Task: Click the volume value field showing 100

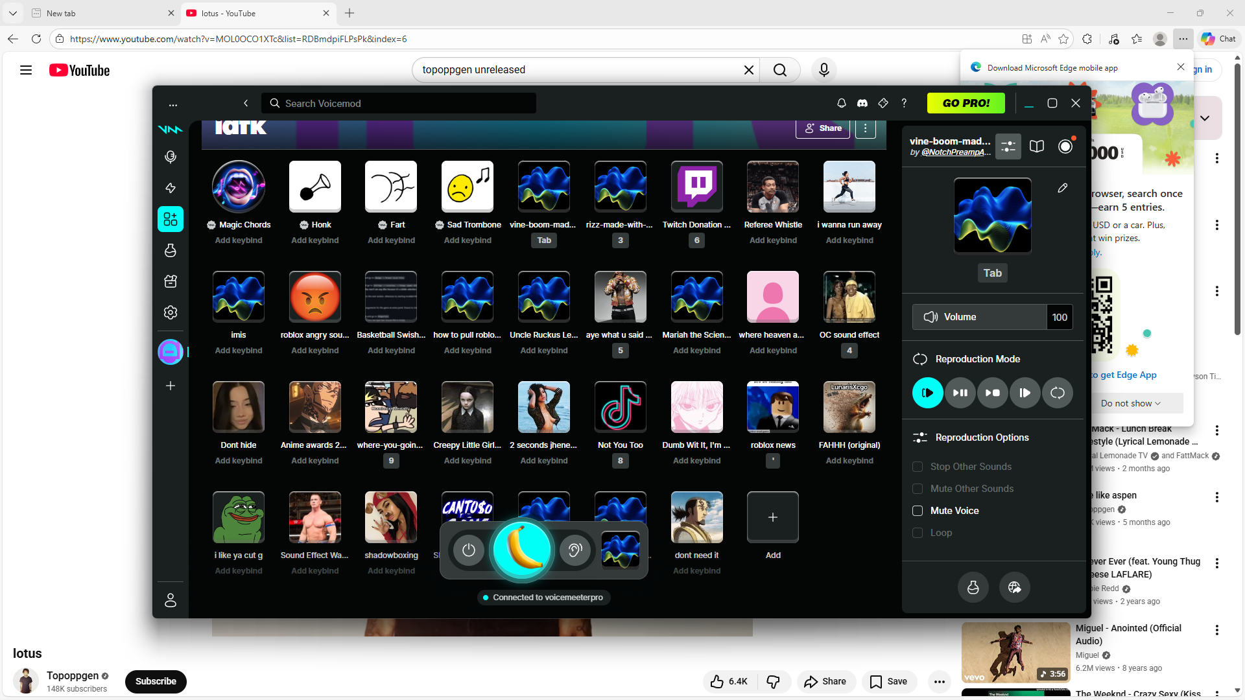Action: click(1060, 317)
